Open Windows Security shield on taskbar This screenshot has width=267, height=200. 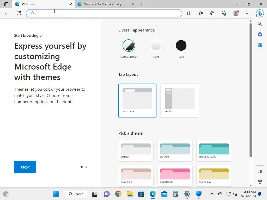(x=198, y=194)
